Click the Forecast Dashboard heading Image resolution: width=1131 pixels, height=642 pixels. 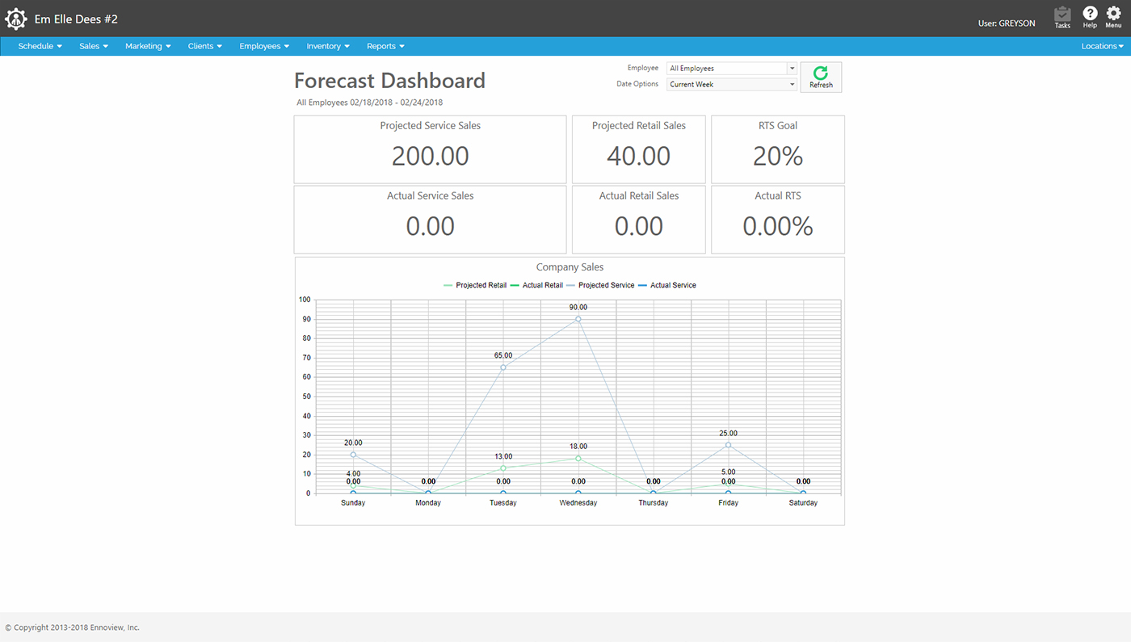(390, 81)
